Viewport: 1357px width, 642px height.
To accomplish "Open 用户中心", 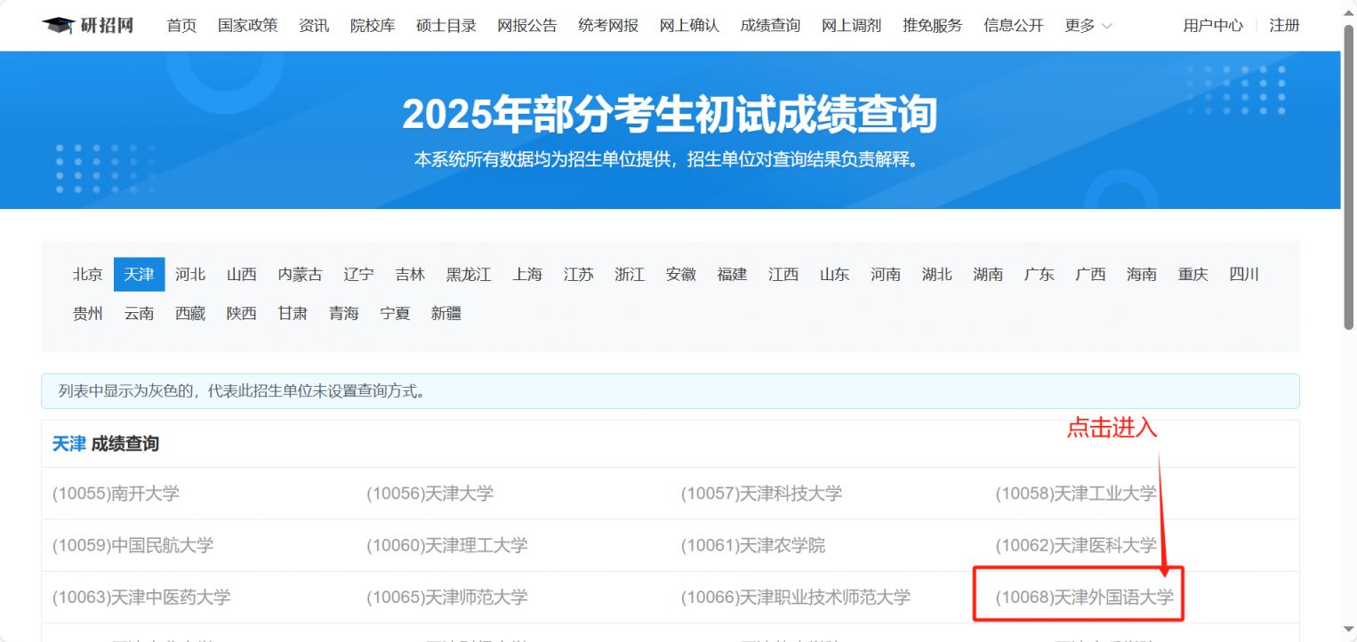I will 1213,26.
